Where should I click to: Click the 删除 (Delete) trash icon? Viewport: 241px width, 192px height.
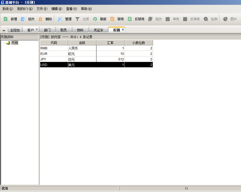(40, 19)
